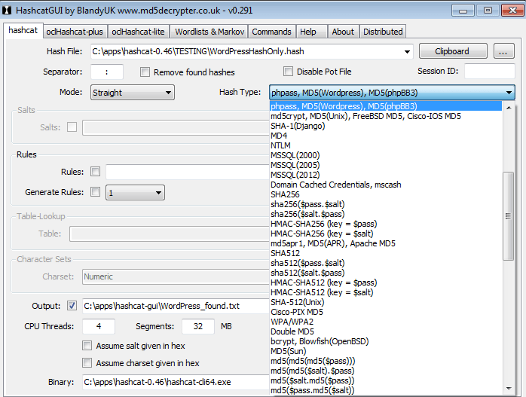Image resolution: width=526 pixels, height=397 pixels.
Task: Select HMAC-SHA256 (key = $salt)
Action: pyautogui.click(x=386, y=234)
